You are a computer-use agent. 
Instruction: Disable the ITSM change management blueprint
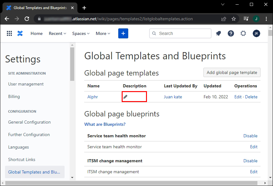point(250,161)
